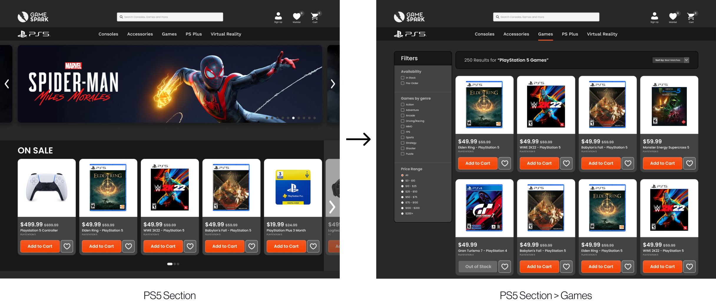Click Game Spark logo in PS5 Section screen
716x302 pixels.
(33, 17)
